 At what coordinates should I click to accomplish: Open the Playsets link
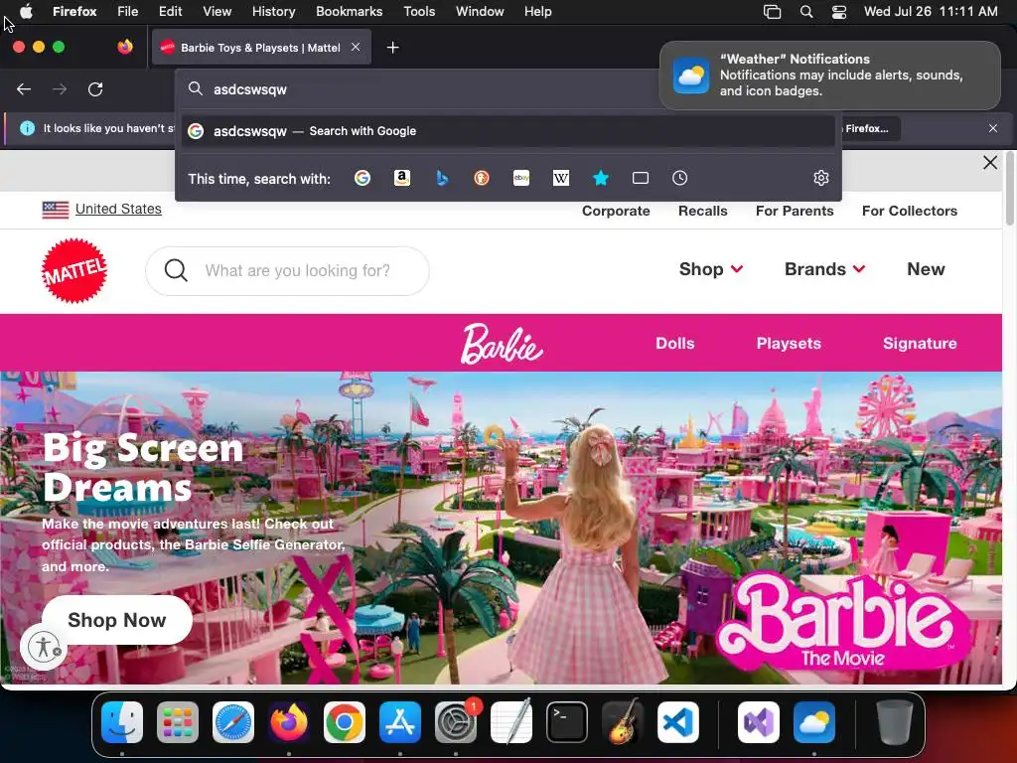tap(789, 343)
